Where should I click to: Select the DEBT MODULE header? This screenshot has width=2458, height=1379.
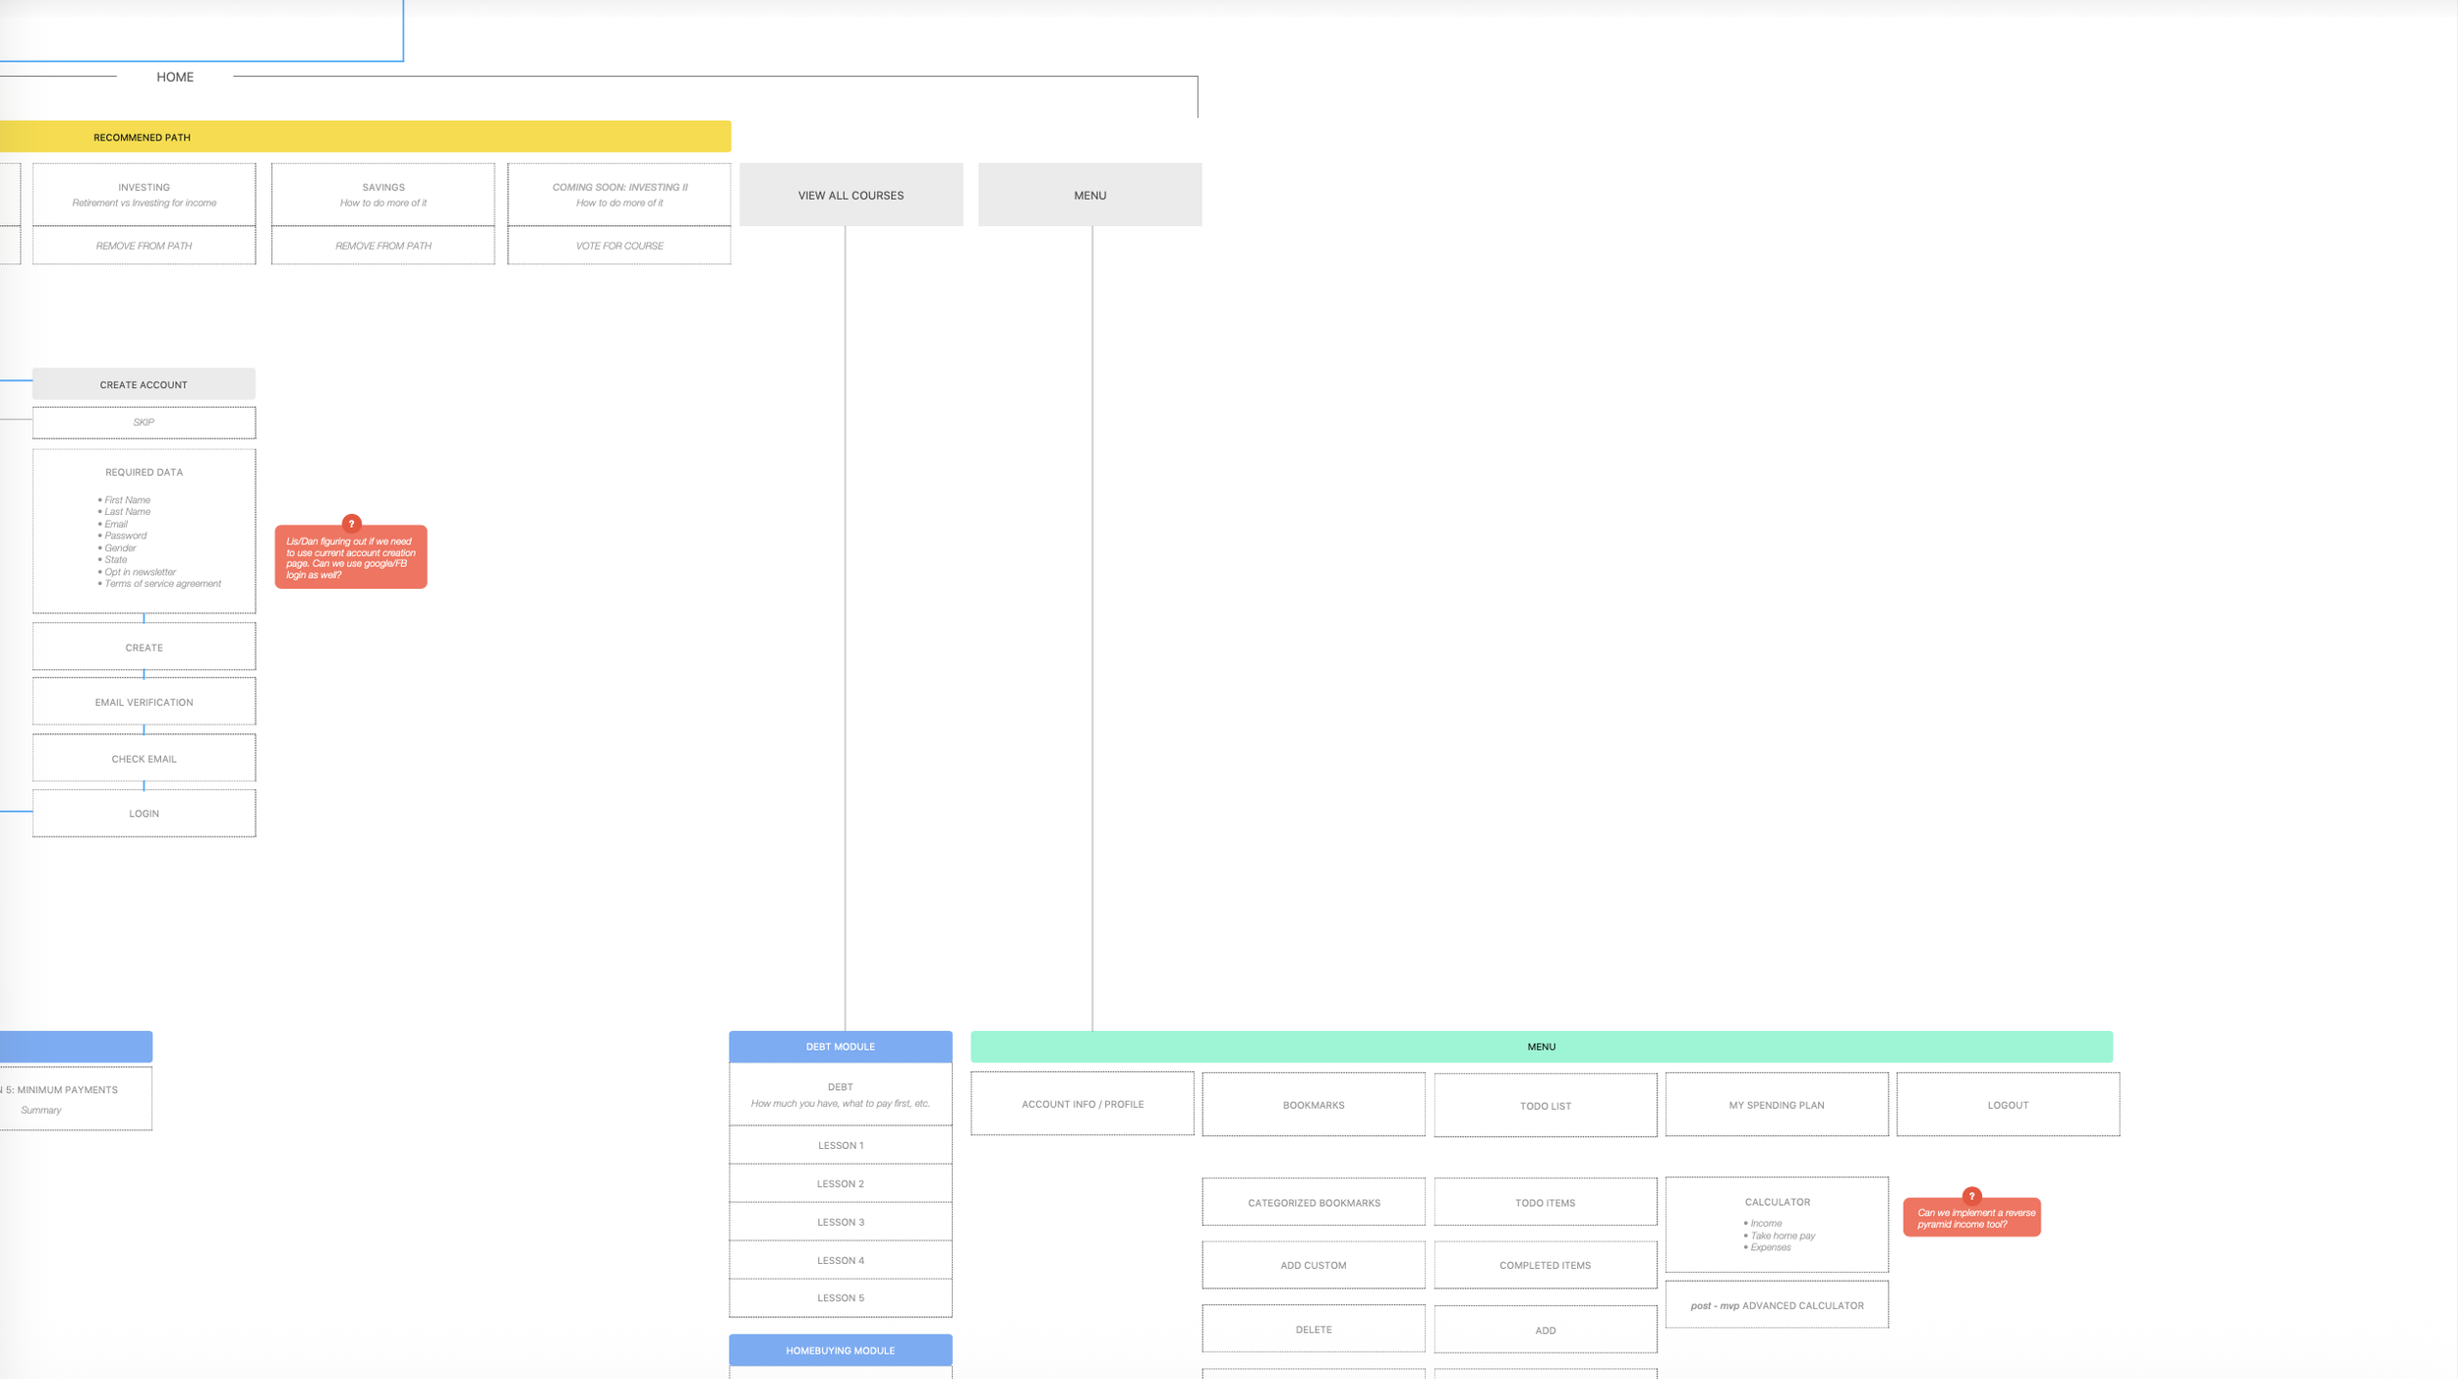(x=840, y=1047)
